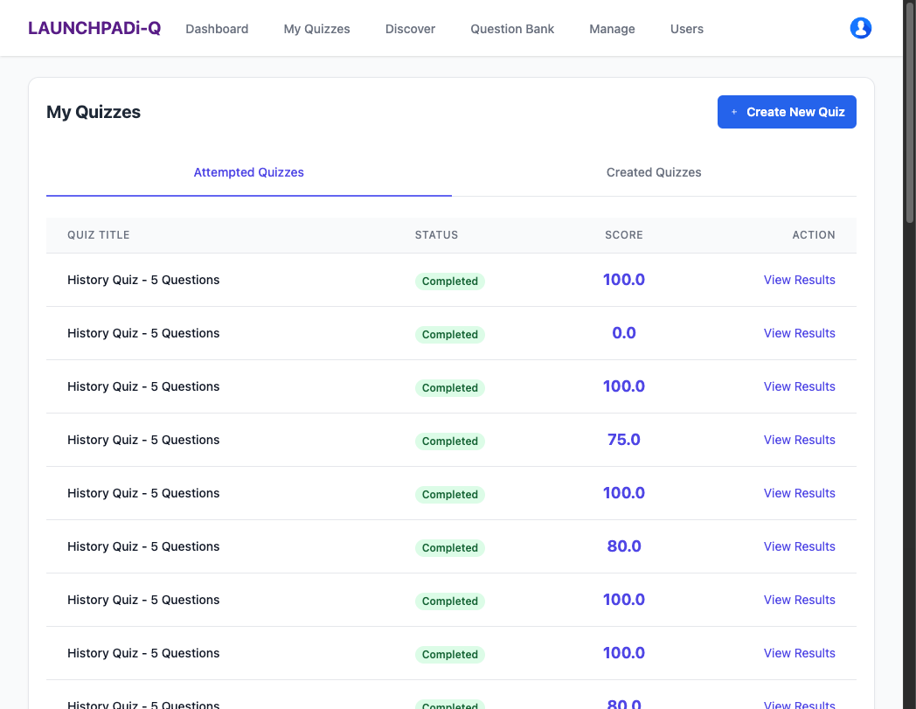The height and width of the screenshot is (709, 916).
Task: Click the 75.0 score value
Action: [624, 440]
